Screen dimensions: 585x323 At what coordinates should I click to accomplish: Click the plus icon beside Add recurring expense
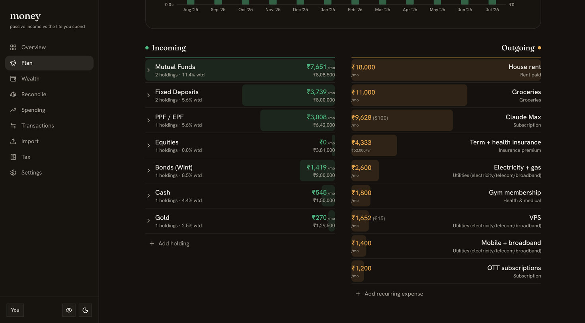[358, 294]
